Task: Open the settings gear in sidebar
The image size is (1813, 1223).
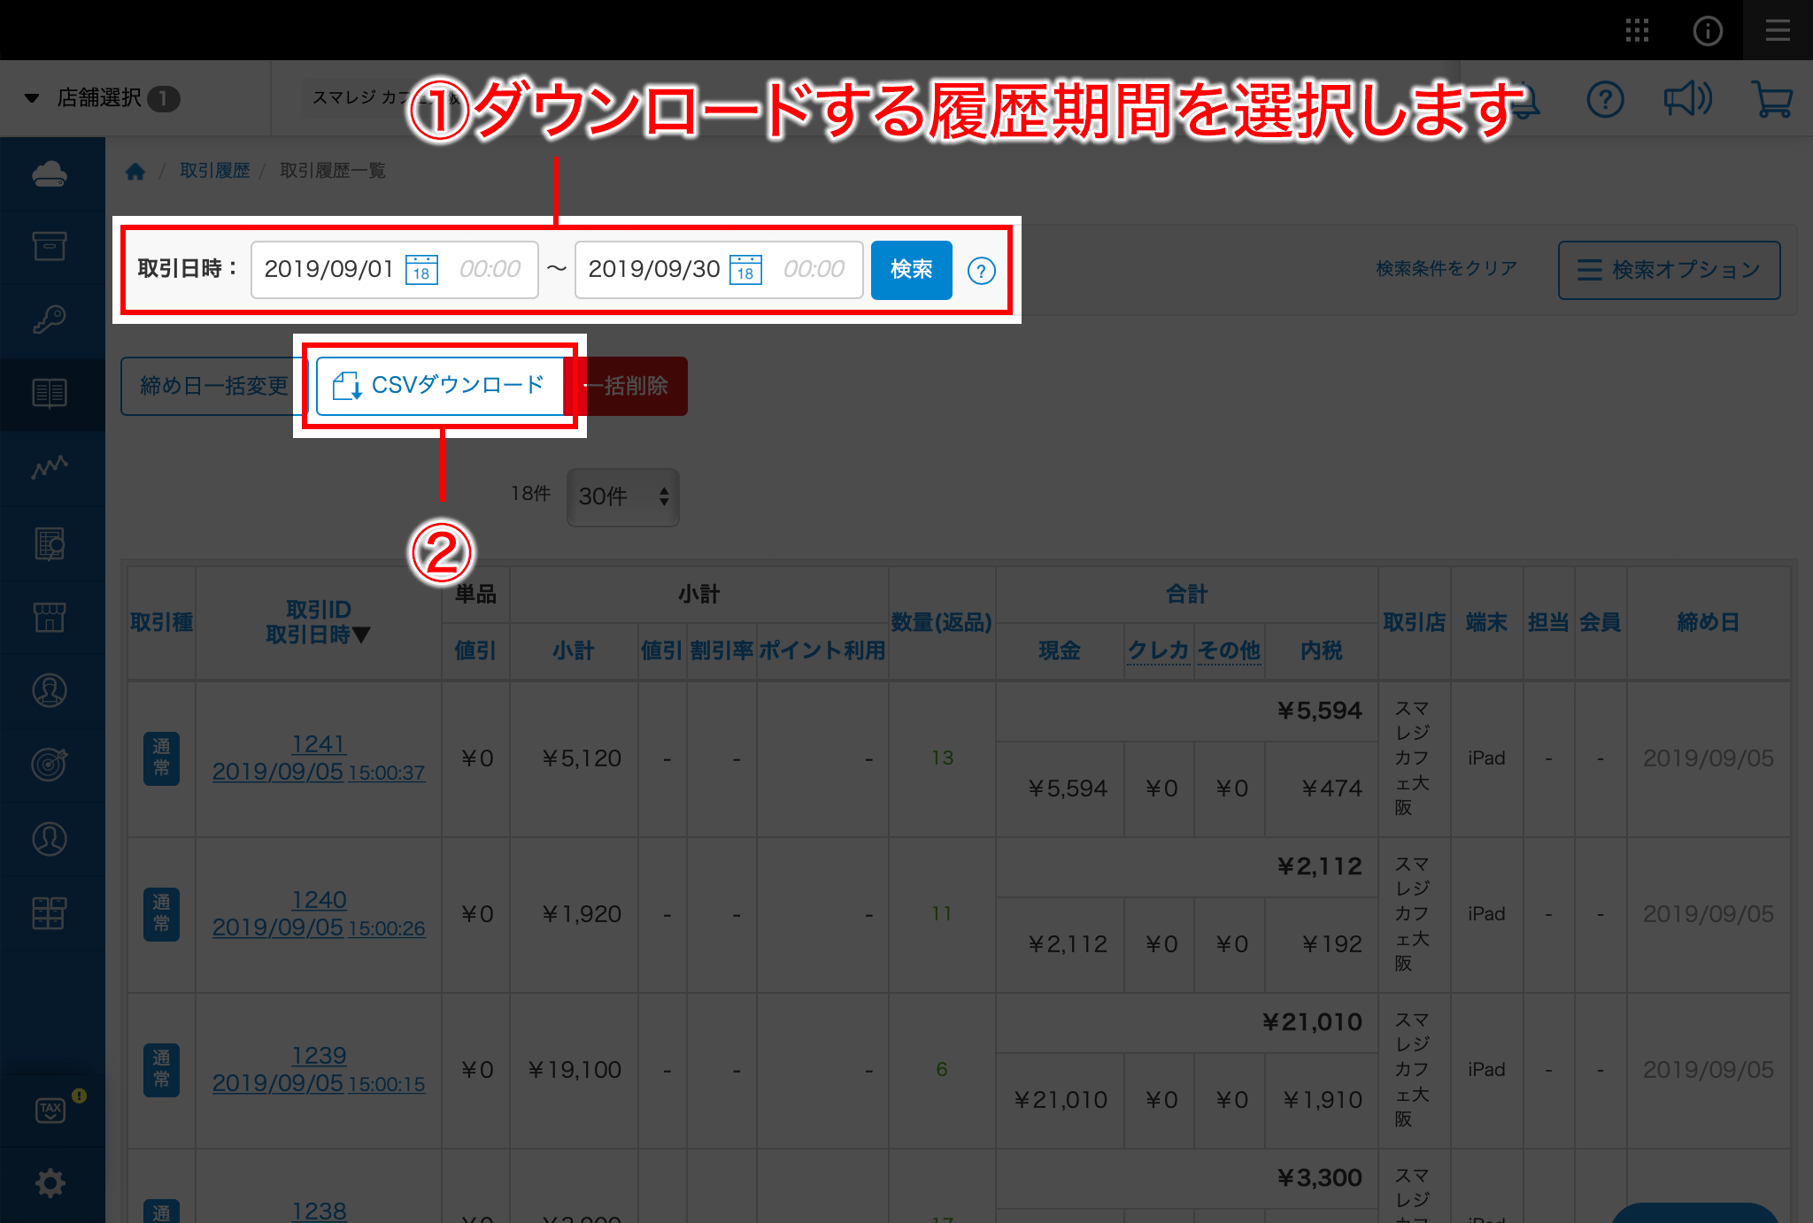Action: (x=50, y=1182)
